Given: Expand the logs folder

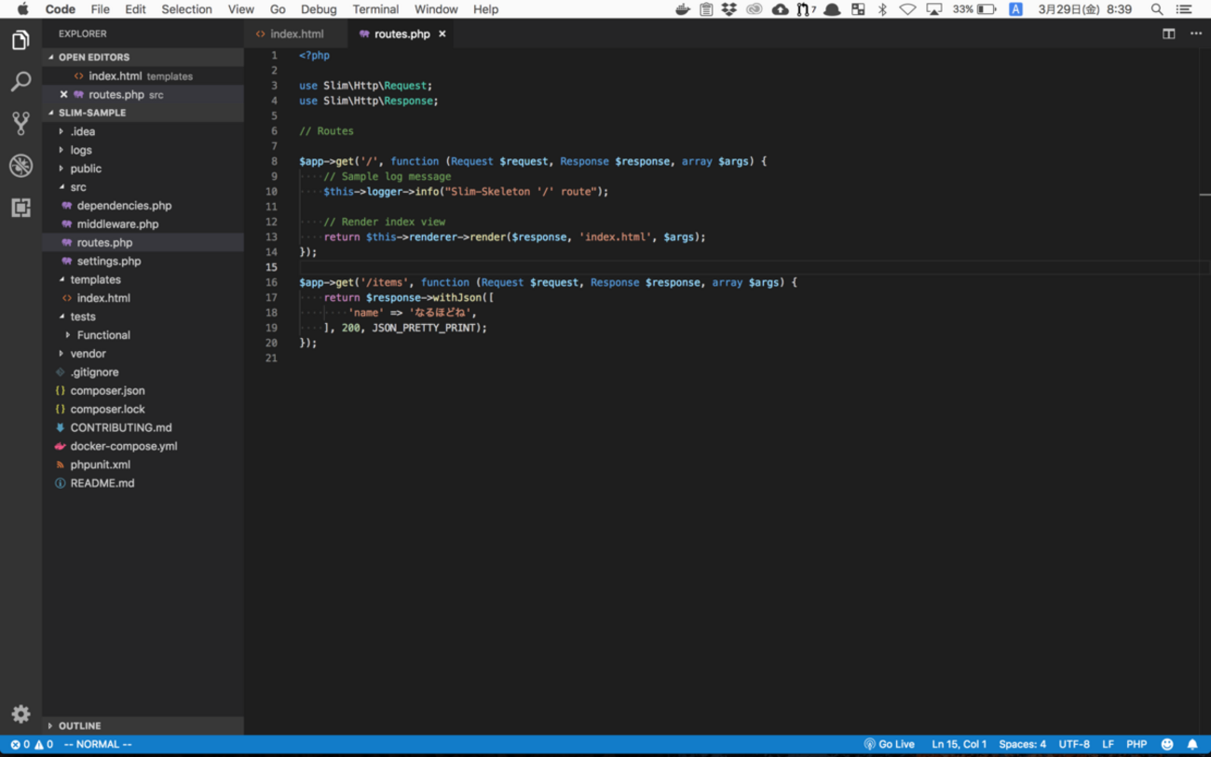Looking at the screenshot, I should pos(81,150).
